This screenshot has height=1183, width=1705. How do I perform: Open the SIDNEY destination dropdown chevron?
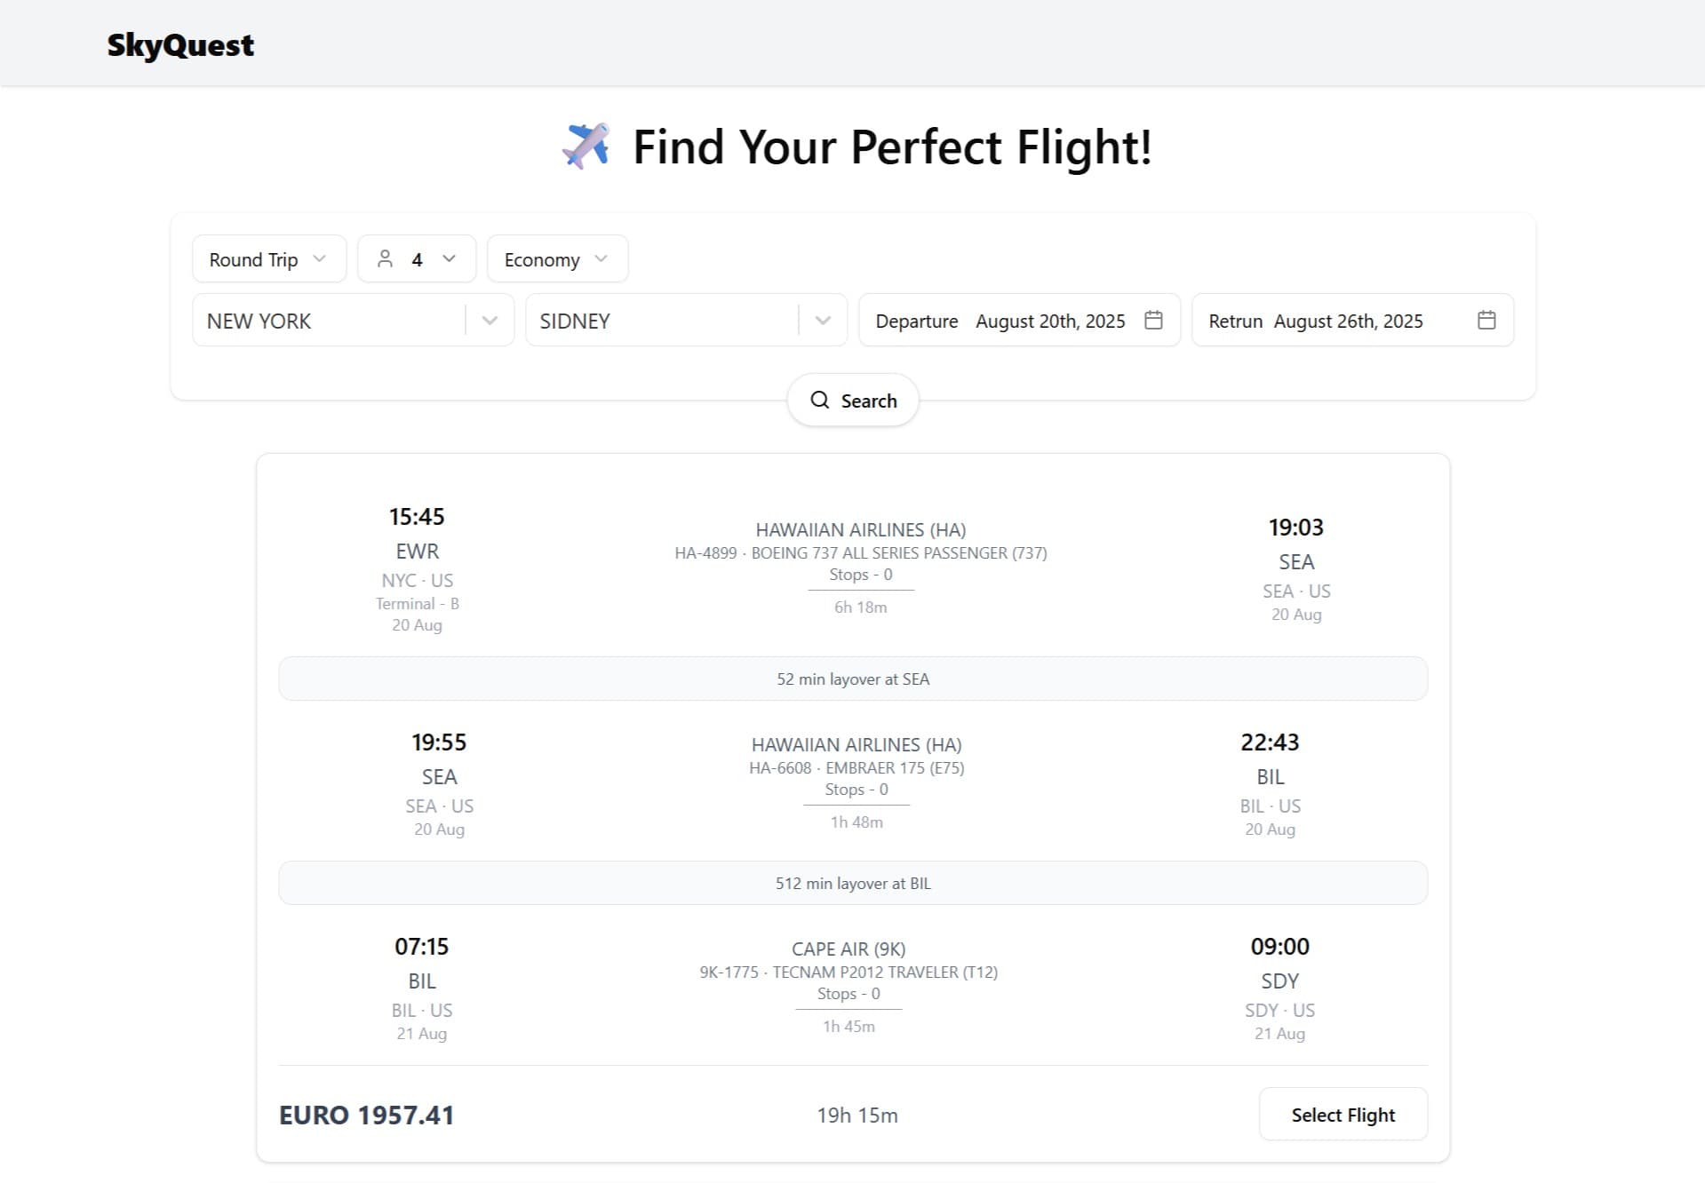pos(823,321)
